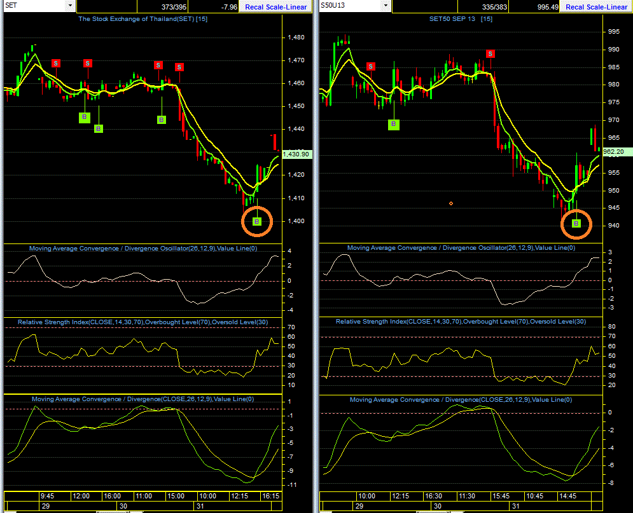Click the 995 price level on SET50 scale
Viewport: 633px width, 513px height.
pos(614,32)
